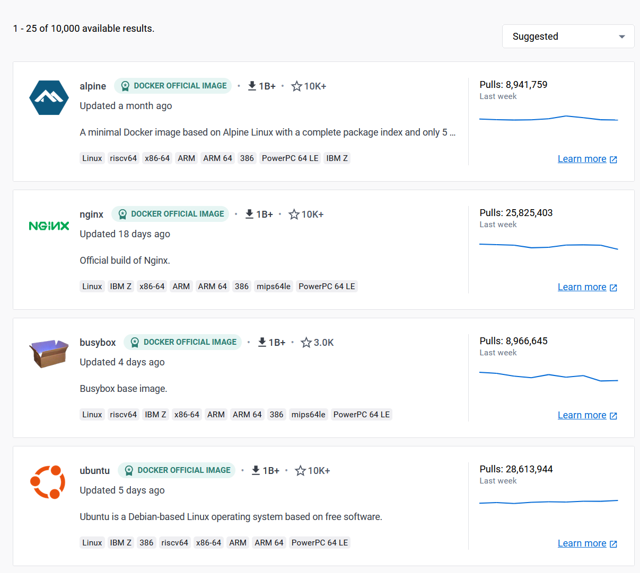This screenshot has height=573, width=640.
Task: Click the busybox star icon
Action: point(306,342)
